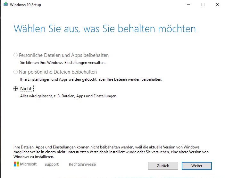
Task: Select the 'Nichts' radio button
Action: tap(15, 88)
